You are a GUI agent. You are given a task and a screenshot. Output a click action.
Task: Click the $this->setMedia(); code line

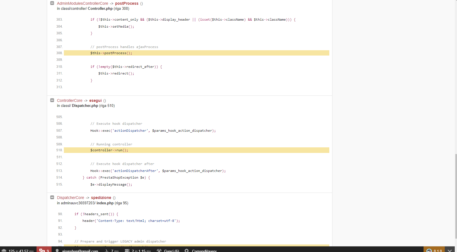[x=116, y=27]
